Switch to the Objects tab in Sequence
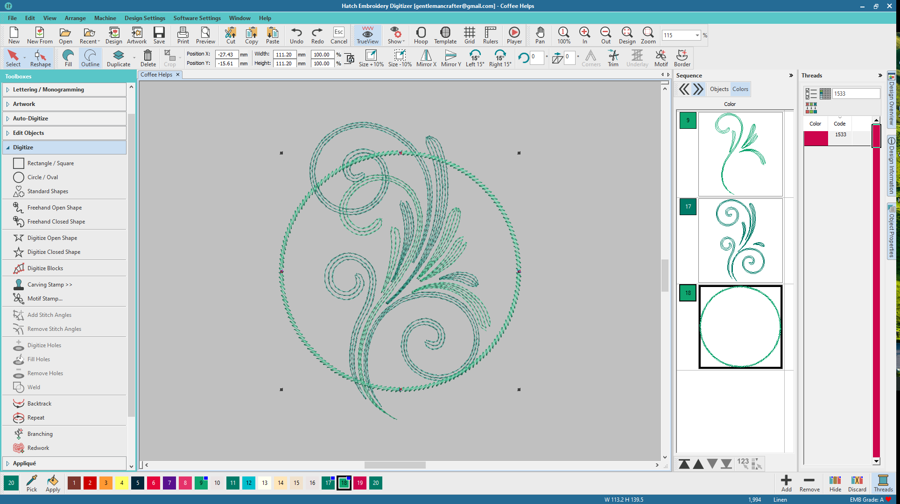The image size is (900, 504). coord(719,89)
